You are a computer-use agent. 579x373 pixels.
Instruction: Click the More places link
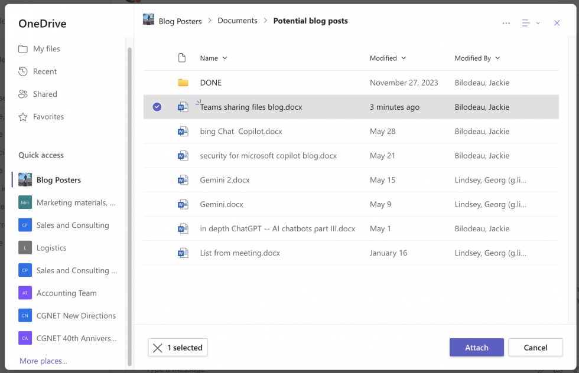43,361
